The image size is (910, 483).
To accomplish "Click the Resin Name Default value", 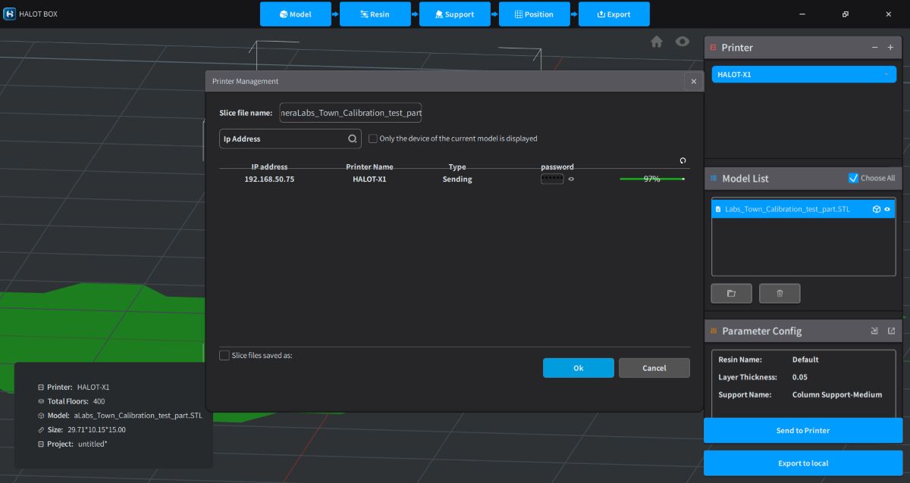I will [805, 360].
